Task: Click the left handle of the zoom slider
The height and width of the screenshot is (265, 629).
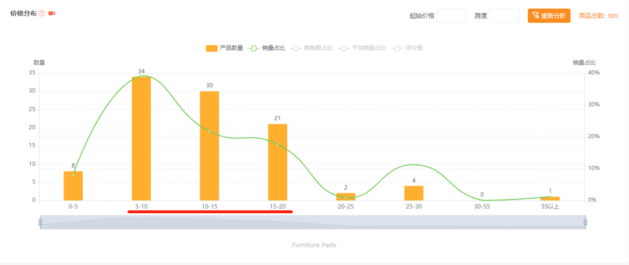Action: tap(40, 222)
